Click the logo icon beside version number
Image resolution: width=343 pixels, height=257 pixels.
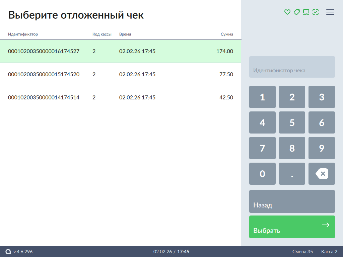pos(8,252)
